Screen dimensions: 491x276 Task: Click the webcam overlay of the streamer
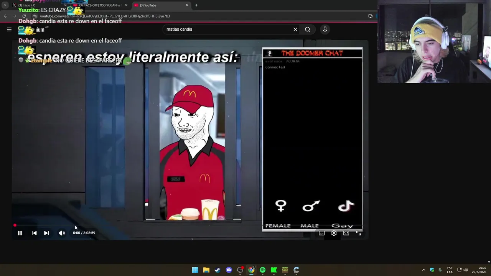[x=434, y=41]
